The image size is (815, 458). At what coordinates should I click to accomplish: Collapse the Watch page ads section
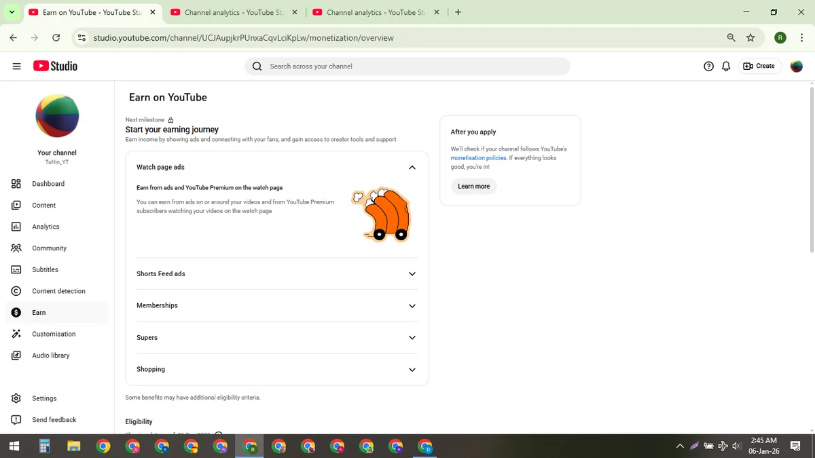coord(412,168)
